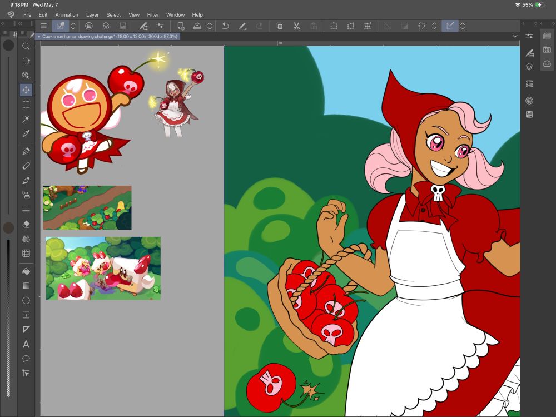Screen dimensions: 556x417
Task: Click the Cut scissors icon
Action: (x=296, y=26)
